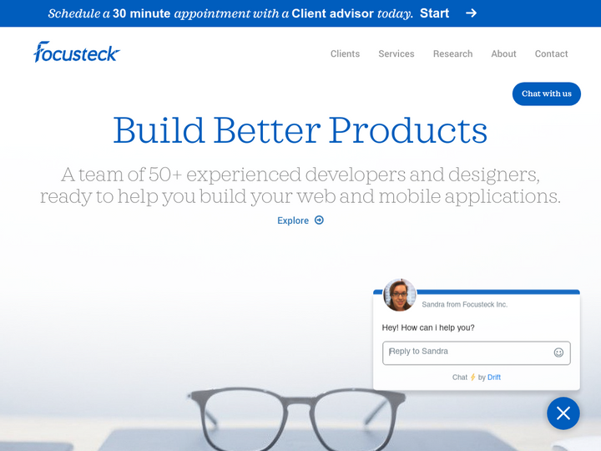Click the circled arrow icon beside Explore
The height and width of the screenshot is (451, 601).
coord(319,220)
